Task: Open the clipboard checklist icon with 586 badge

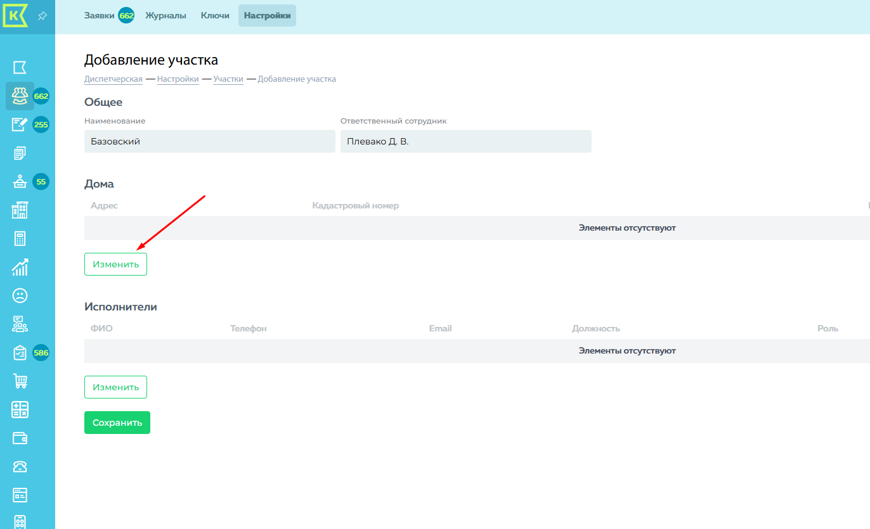Action: point(20,353)
